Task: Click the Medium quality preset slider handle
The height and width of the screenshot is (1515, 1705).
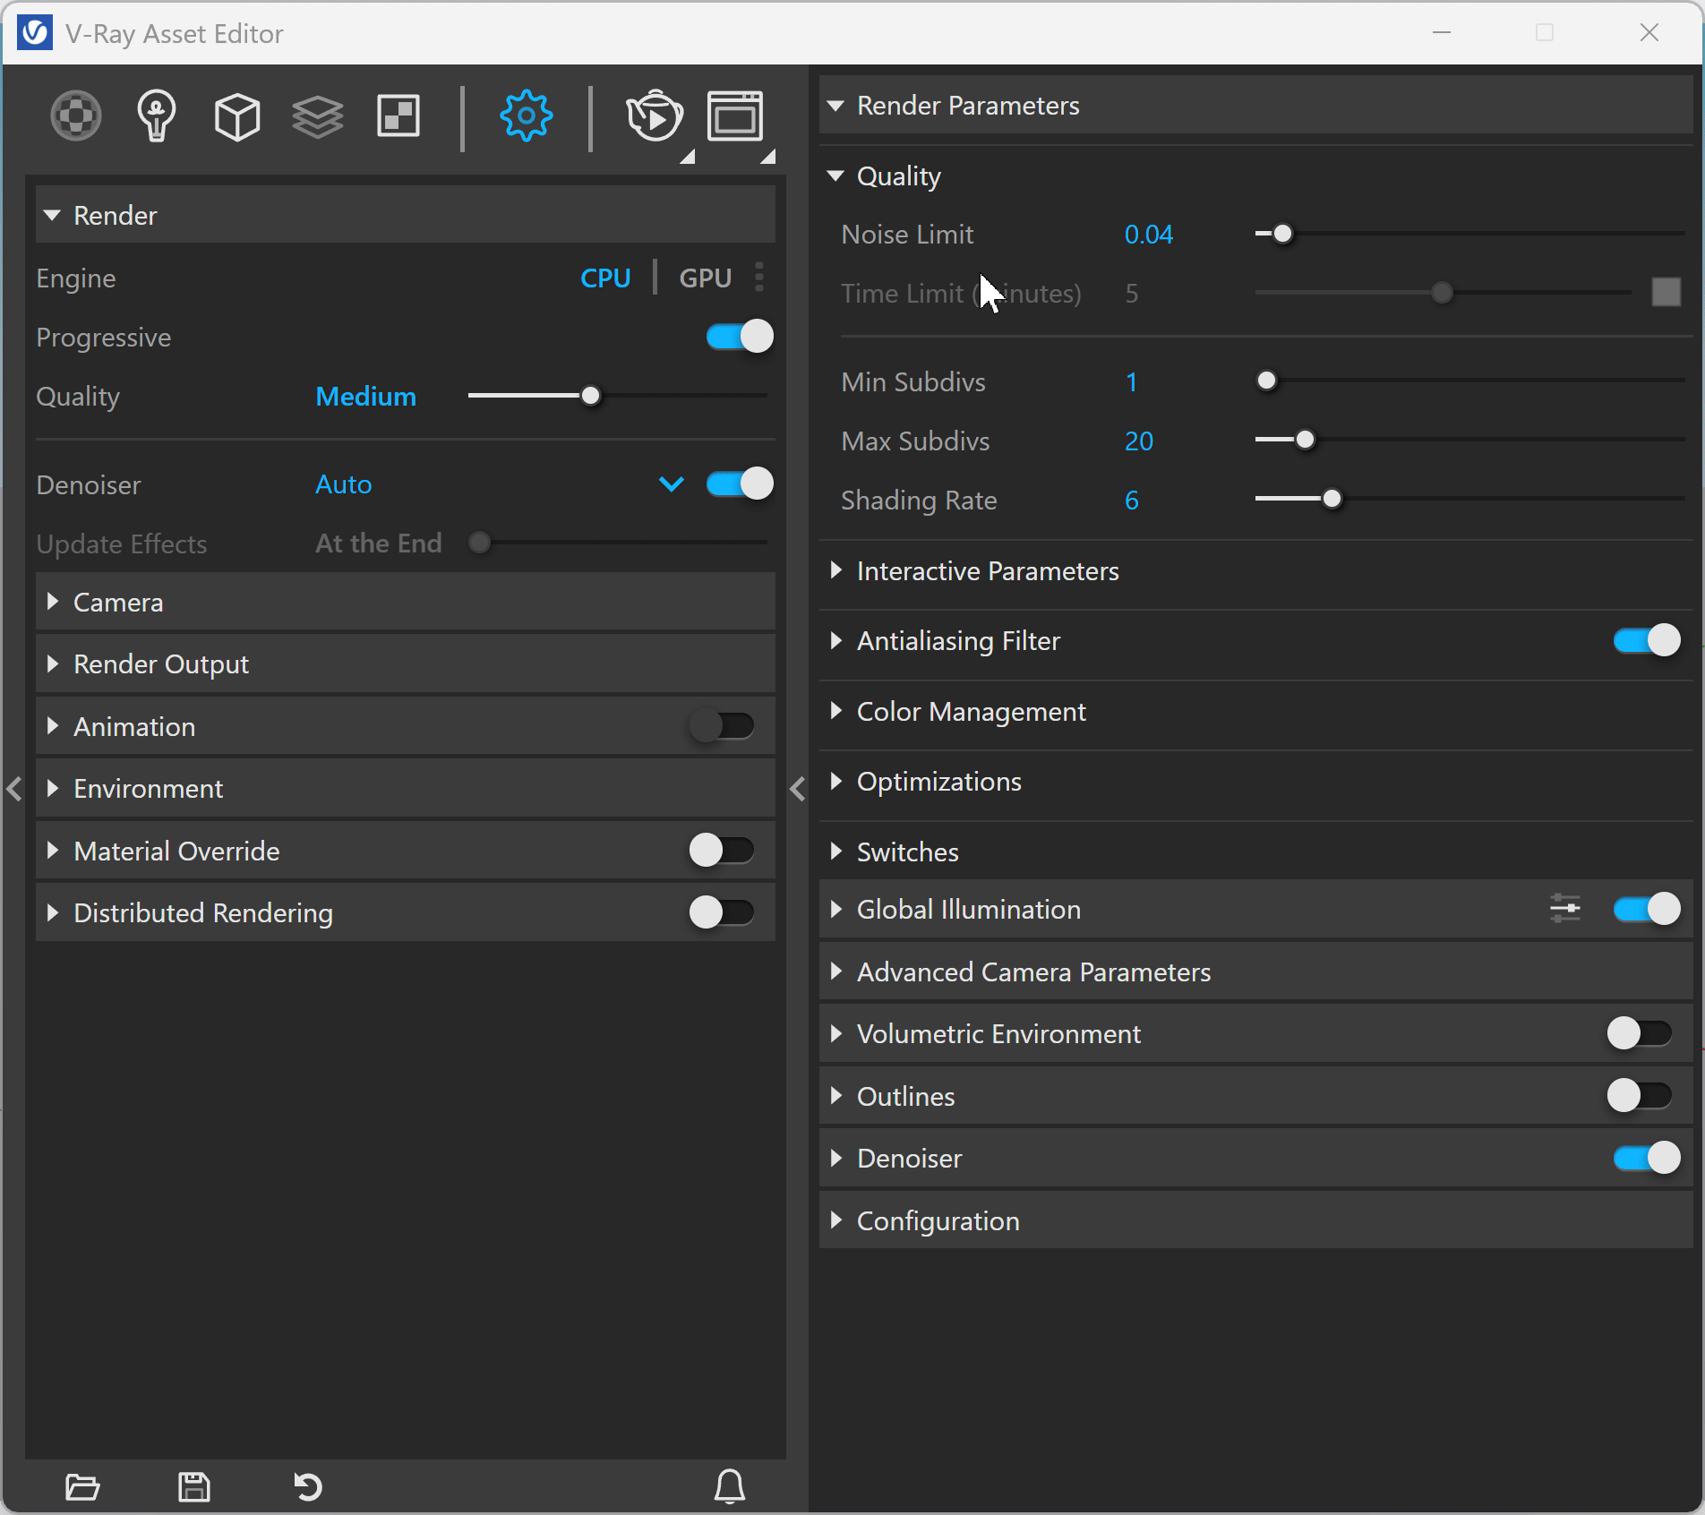Action: 590,396
